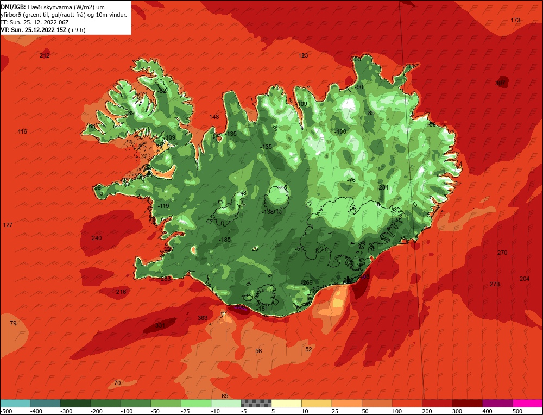The image size is (543, 415).
Task: Click the red legend swatch between 200 and 300
Action: click(437, 403)
